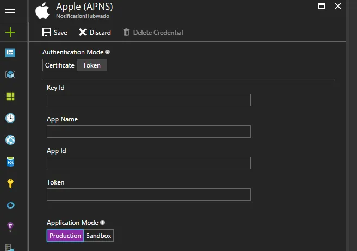Close the Apple (APNS) blade

tap(338, 6)
